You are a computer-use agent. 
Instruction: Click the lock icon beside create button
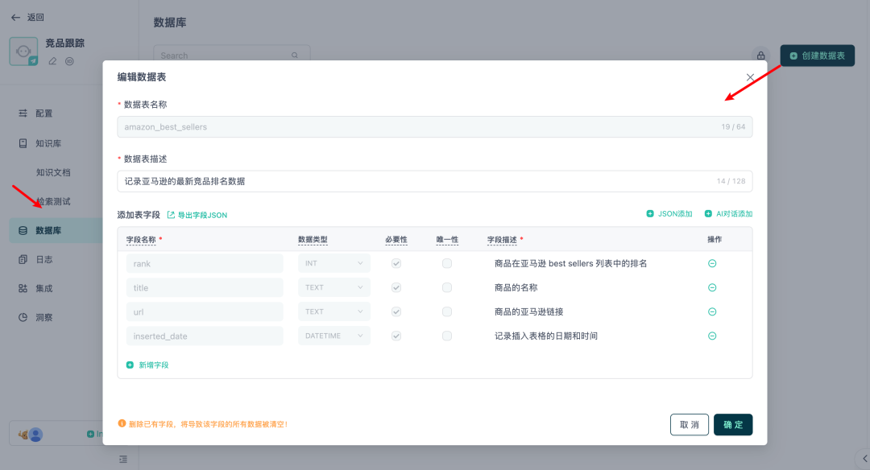coord(760,56)
